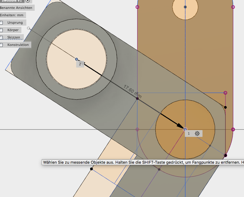Click the gear icon next to measurement point 1
The height and width of the screenshot is (197, 244).
pos(197,133)
